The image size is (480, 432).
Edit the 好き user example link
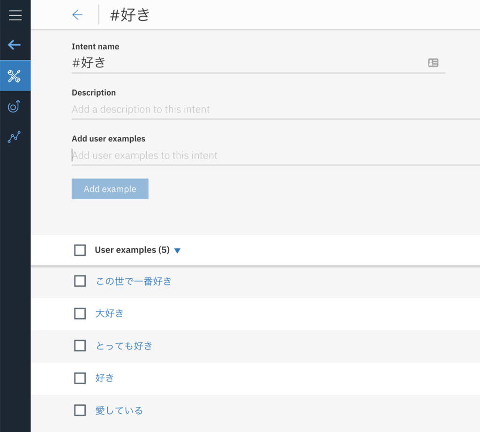coord(105,378)
